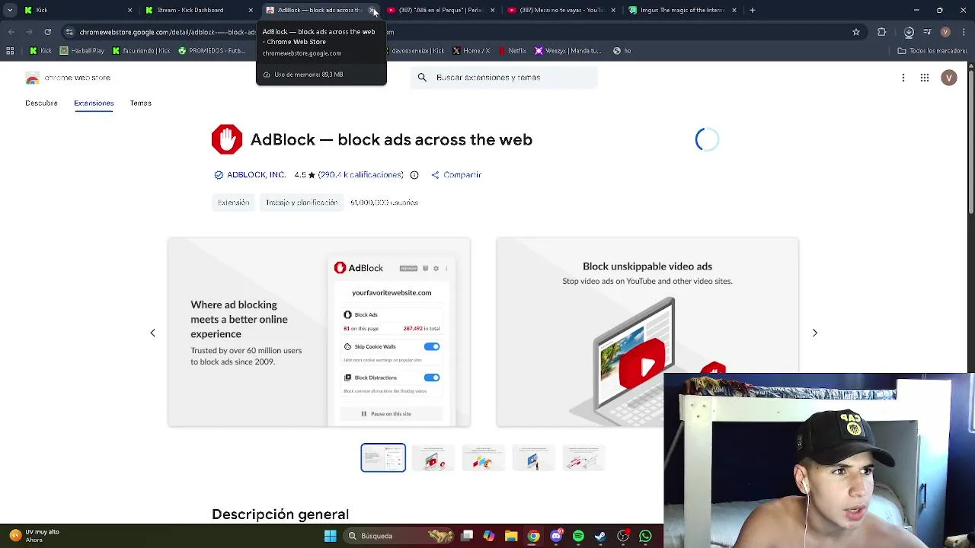
Task: Switch to "Messi no te vayas" YouTube tab
Action: coord(561,10)
